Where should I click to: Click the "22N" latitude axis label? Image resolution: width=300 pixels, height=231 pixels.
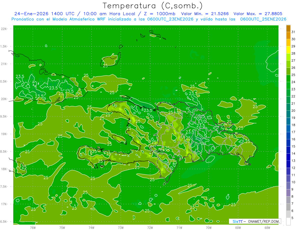click(x=4, y=29)
